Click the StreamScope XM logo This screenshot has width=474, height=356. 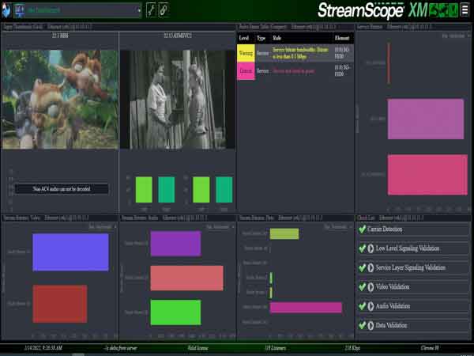tap(372, 10)
